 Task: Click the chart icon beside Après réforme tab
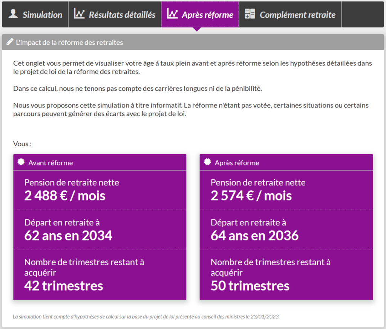point(172,14)
